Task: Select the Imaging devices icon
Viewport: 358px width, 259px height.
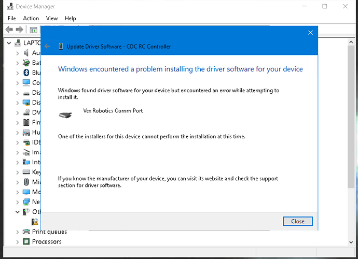Action: point(26,152)
